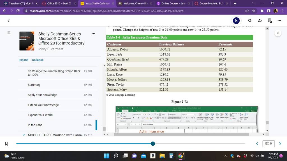
Task: Switch to Welcome, Chrea Blackboard tab
Action: (135, 3)
